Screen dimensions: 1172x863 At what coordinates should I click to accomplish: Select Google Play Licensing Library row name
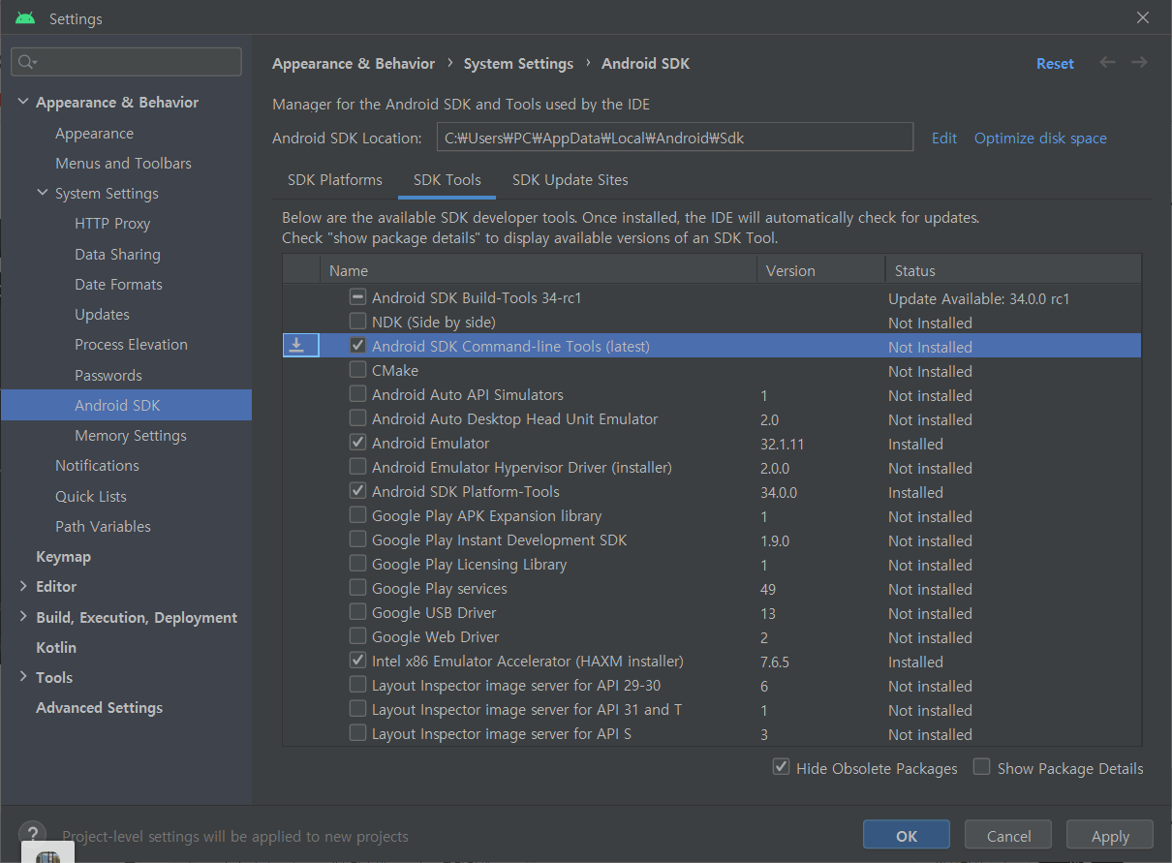[470, 564]
